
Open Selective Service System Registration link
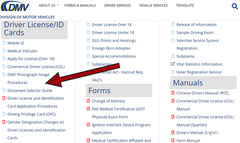click(x=198, y=44)
